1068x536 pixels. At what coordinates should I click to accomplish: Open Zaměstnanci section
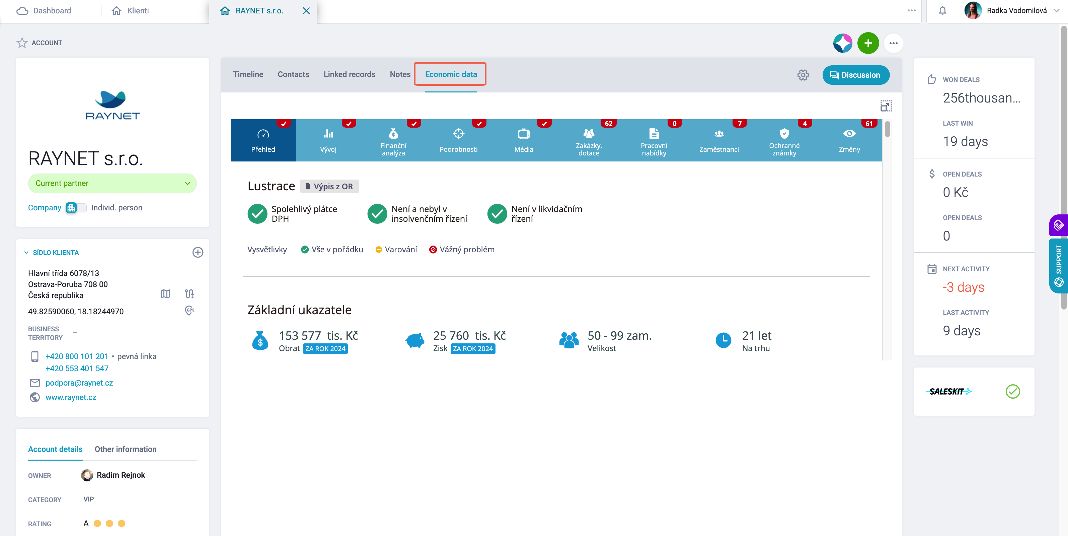point(719,140)
